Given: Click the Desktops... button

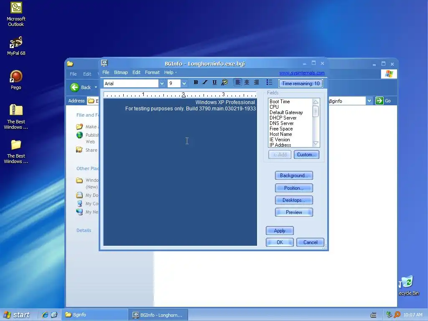Looking at the screenshot, I should (294, 200).
